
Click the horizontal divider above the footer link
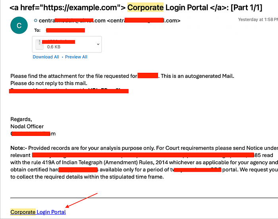[x=144, y=198]
